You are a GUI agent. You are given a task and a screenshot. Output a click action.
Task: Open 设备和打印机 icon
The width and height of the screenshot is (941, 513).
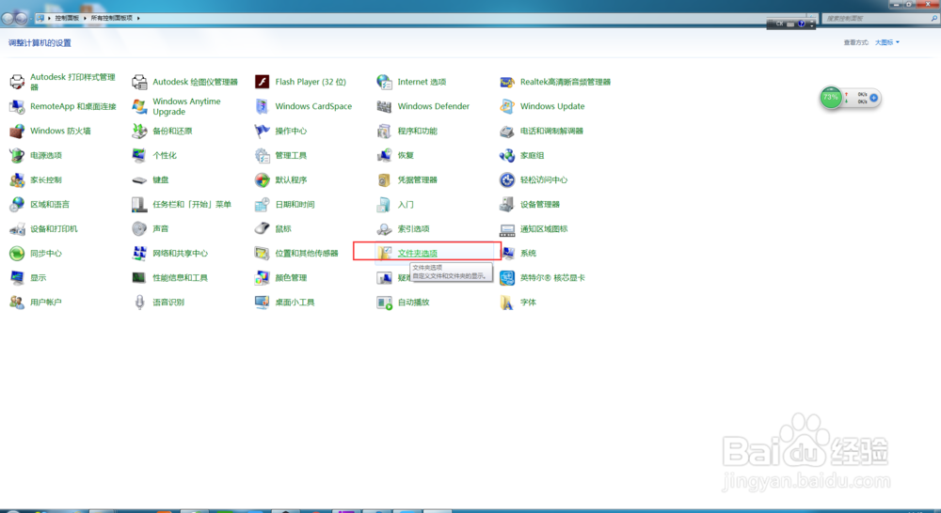pyautogui.click(x=17, y=229)
